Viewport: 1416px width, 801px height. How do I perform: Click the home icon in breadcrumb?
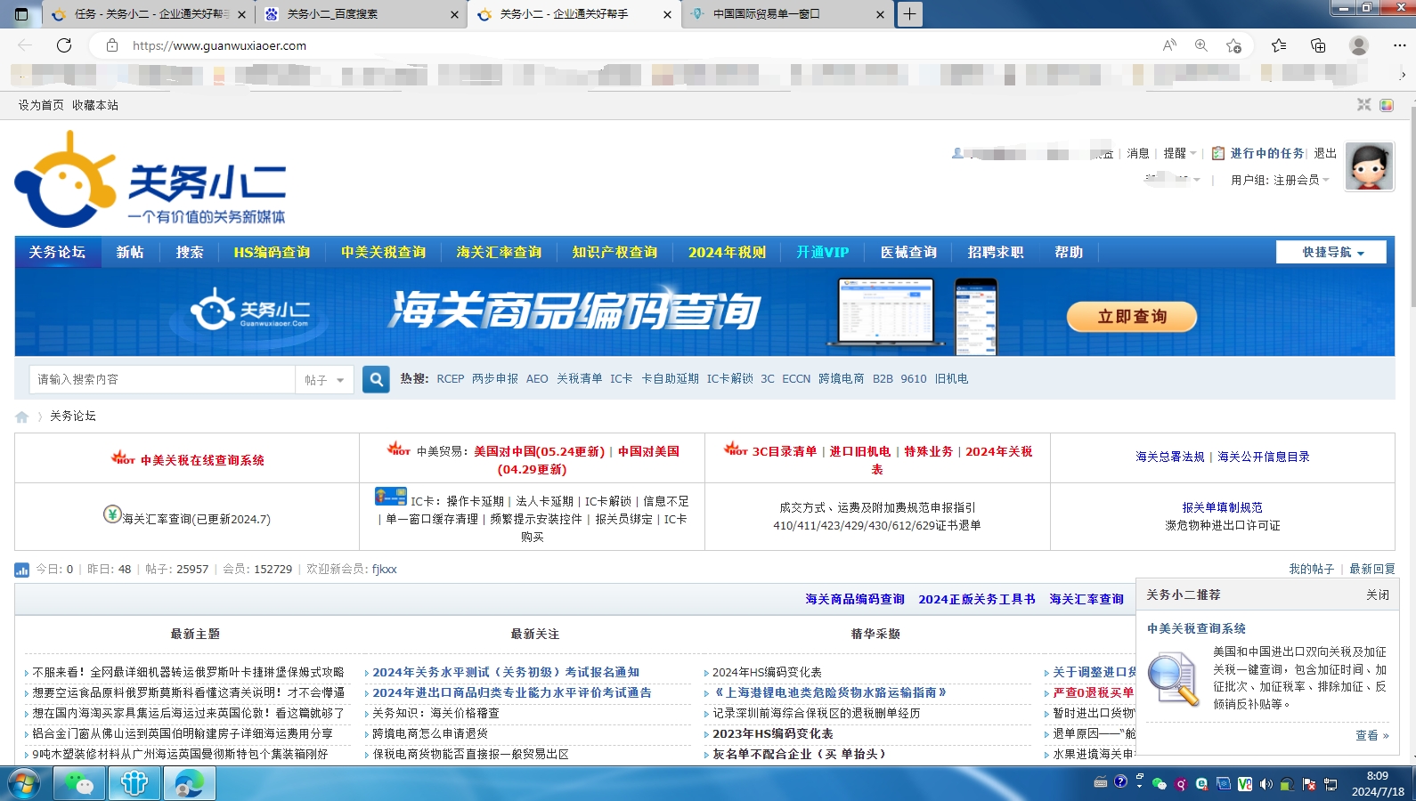pos(22,417)
